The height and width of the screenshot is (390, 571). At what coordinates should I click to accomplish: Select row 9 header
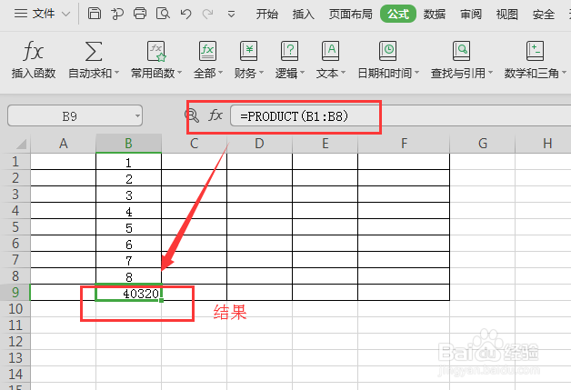15,292
